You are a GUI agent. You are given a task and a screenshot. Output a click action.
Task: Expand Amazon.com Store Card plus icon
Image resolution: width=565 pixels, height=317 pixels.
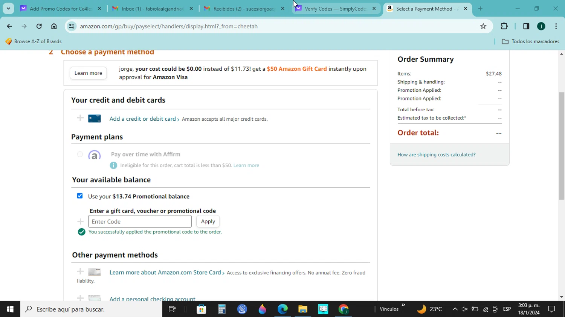(80, 271)
